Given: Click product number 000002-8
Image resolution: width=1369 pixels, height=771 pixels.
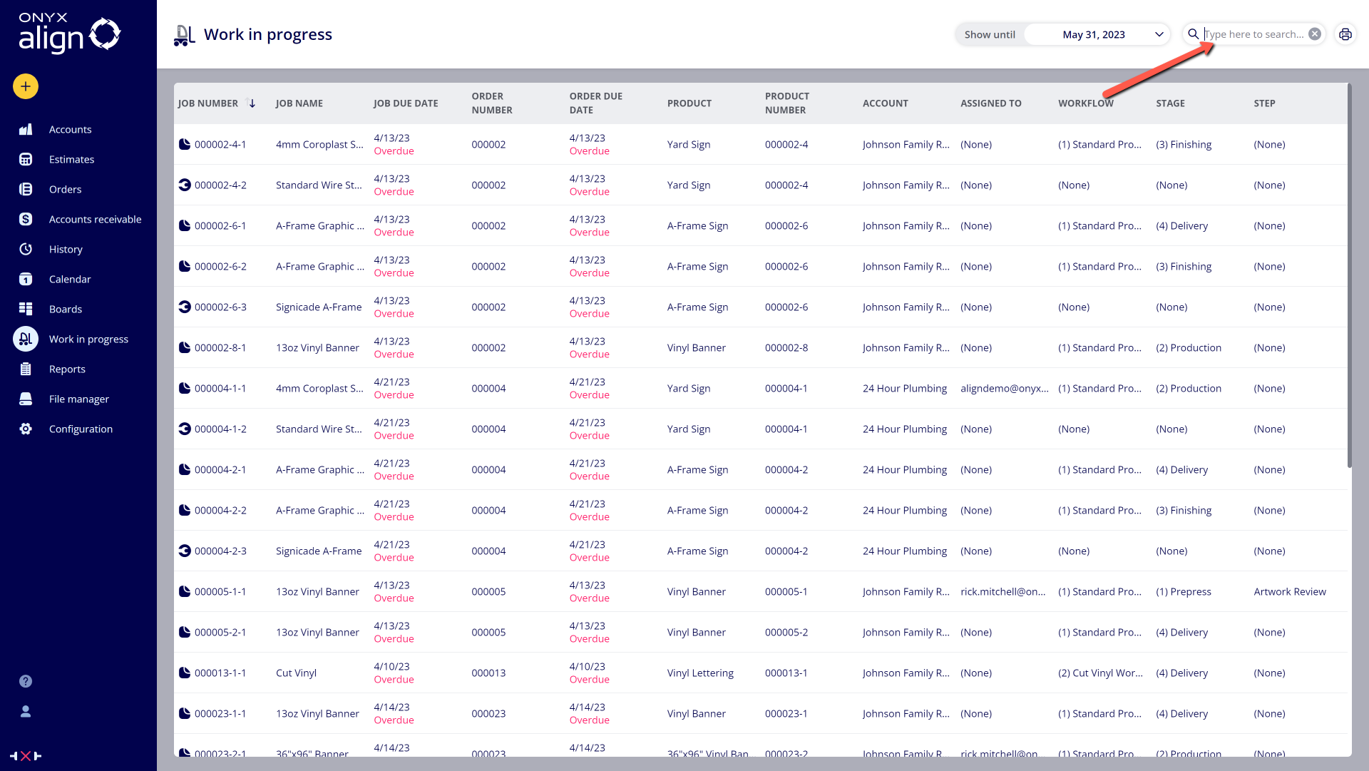Looking at the screenshot, I should tap(786, 348).
